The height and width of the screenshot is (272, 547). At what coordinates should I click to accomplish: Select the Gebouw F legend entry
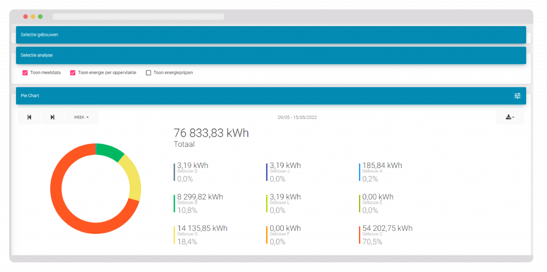[x=284, y=235]
